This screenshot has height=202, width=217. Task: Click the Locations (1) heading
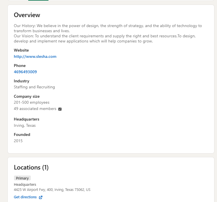coord(31,168)
